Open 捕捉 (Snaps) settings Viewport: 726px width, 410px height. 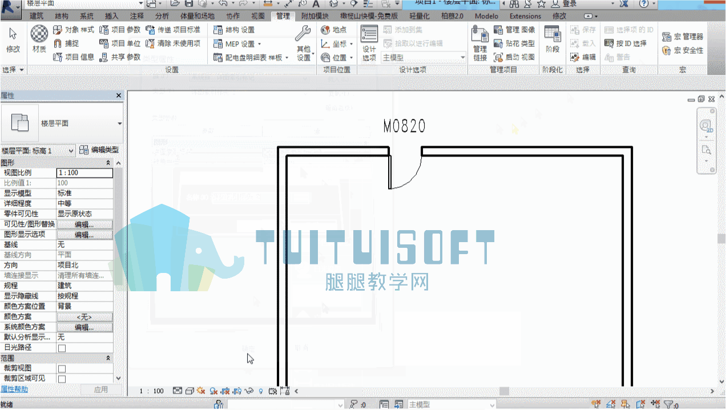[66, 43]
